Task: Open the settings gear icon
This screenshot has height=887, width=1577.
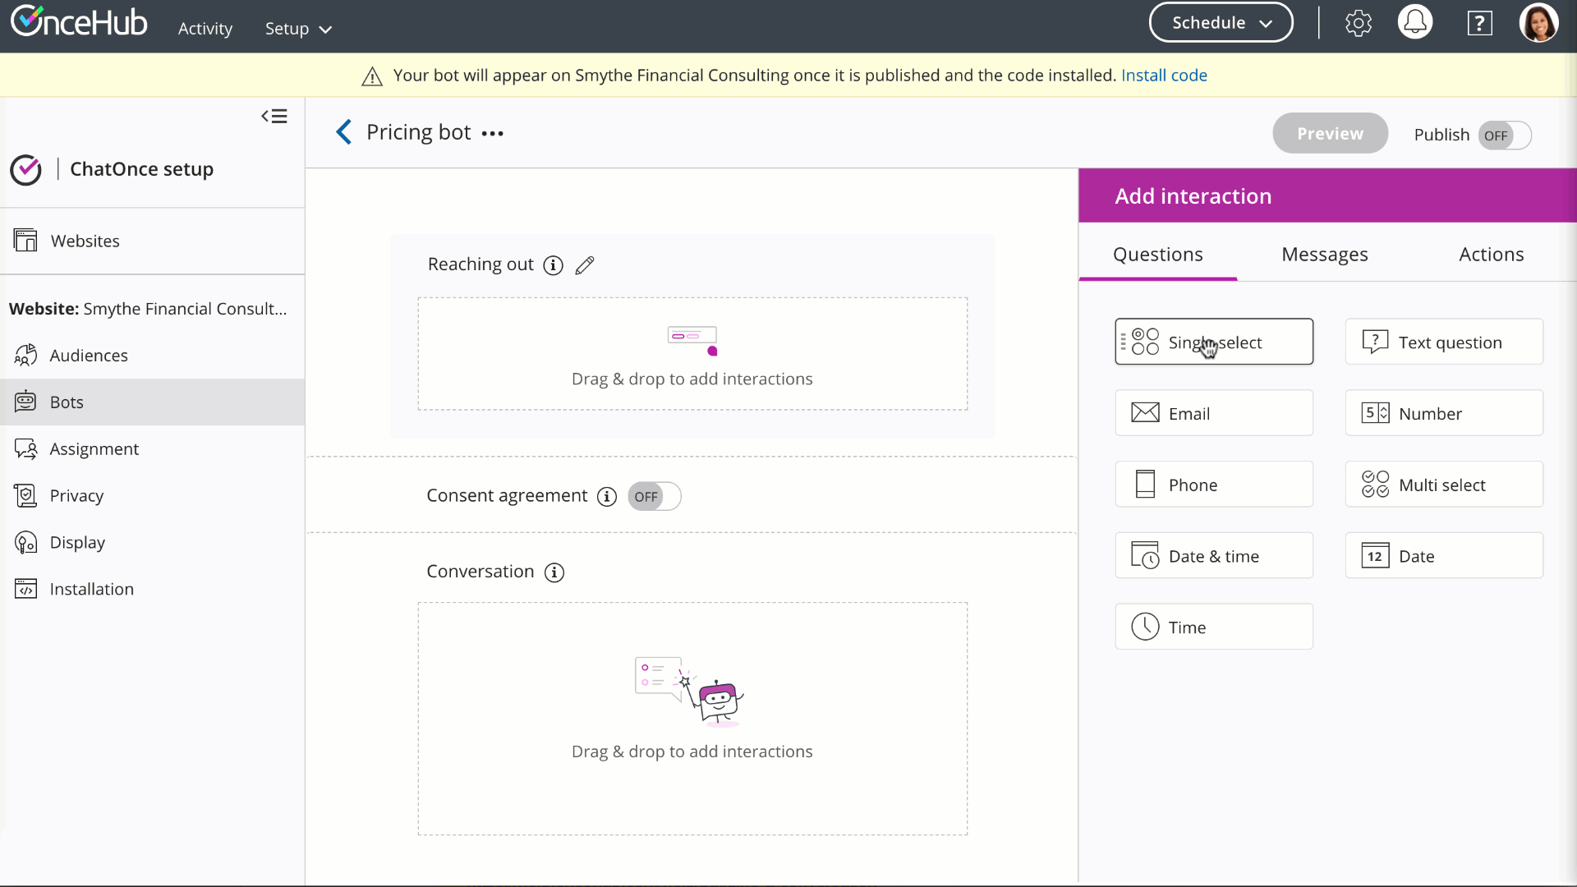Action: [1359, 23]
